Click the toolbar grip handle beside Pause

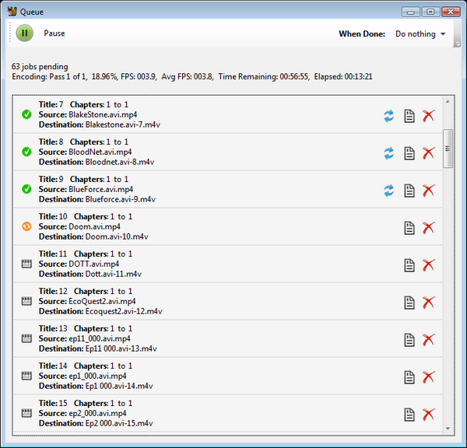coord(10,32)
